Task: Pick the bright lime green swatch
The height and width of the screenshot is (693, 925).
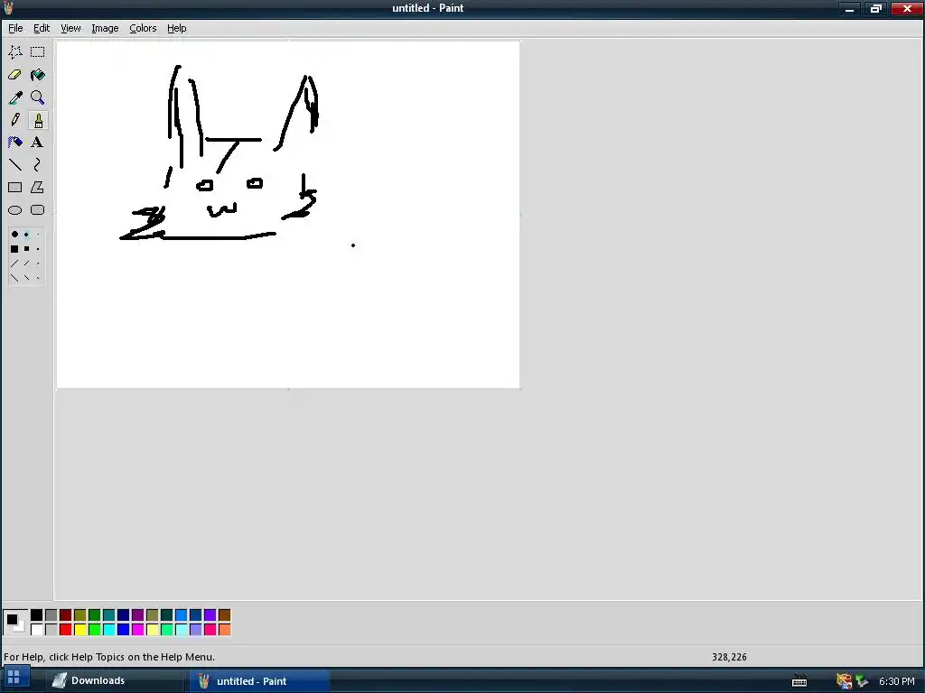Action: pyautogui.click(x=94, y=629)
